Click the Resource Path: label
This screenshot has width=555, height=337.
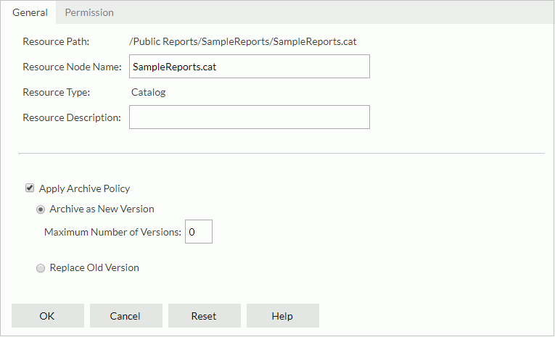tap(56, 42)
